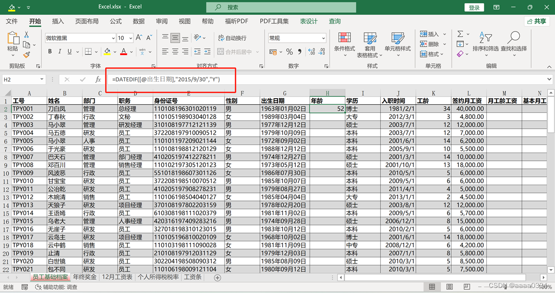Viewport: 555px width, 293px height.
Task: Decrease font size with smaller A icon
Action: [149, 38]
